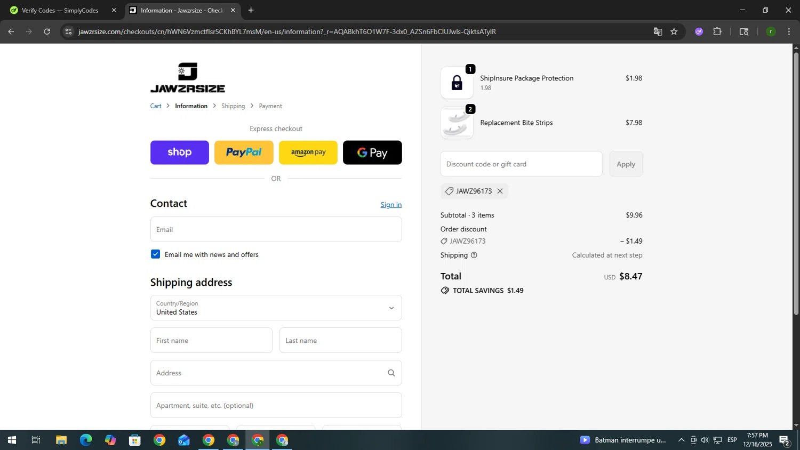Open the Extensions puzzle icon

(717, 31)
